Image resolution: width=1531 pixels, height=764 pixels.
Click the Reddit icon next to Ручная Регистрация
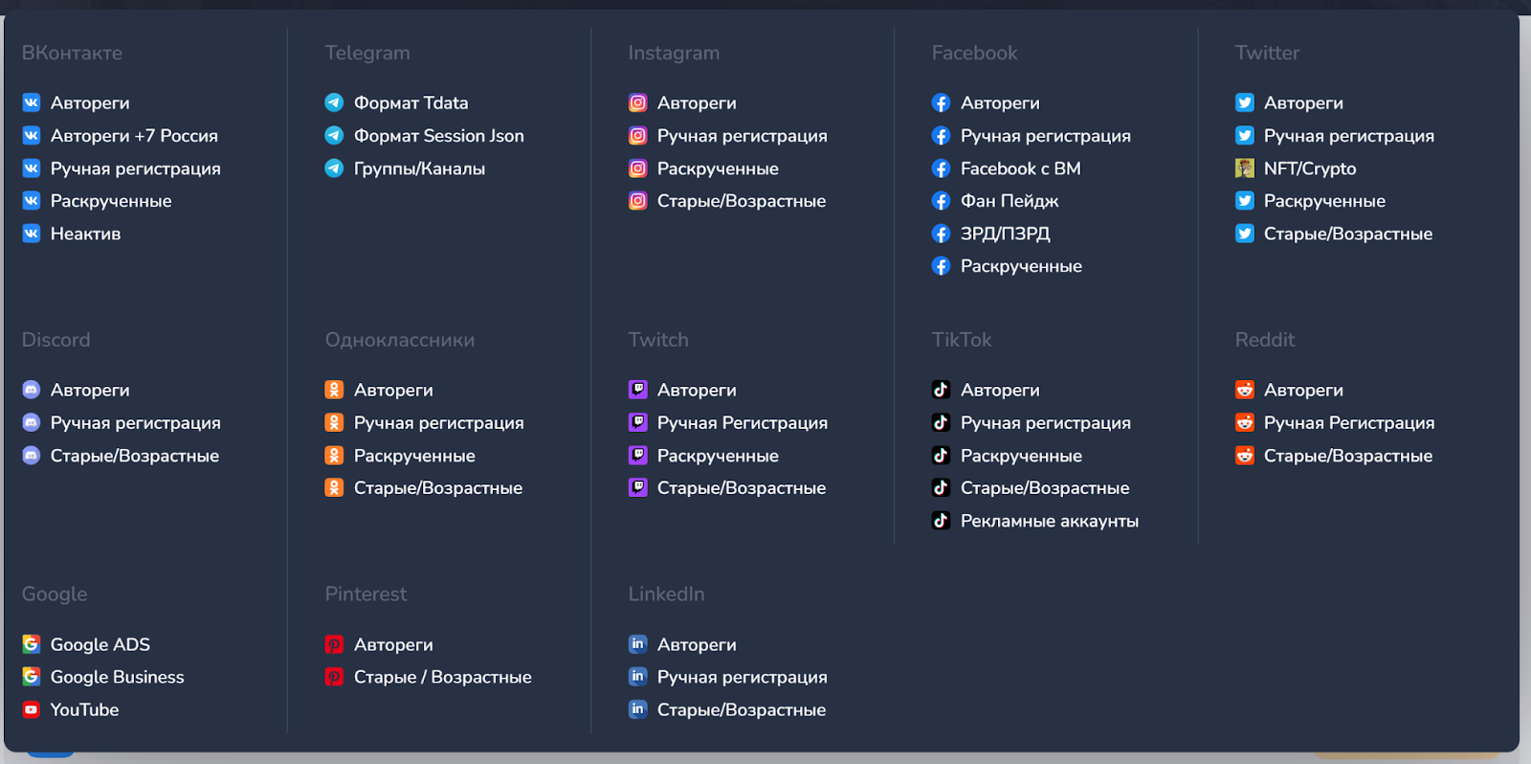(x=1244, y=422)
